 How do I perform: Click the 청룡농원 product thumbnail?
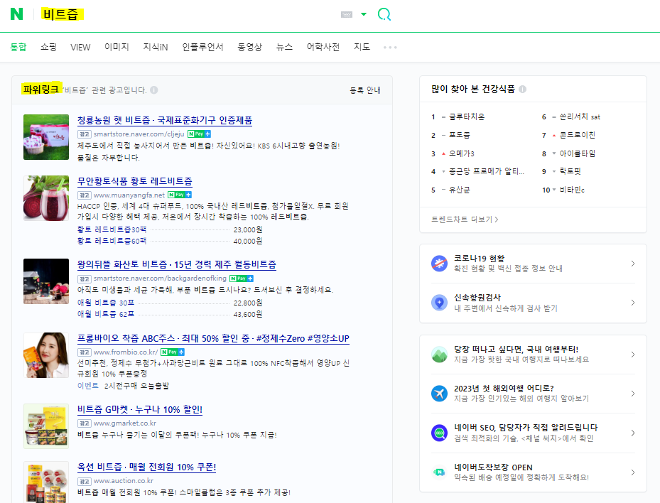(x=46, y=137)
